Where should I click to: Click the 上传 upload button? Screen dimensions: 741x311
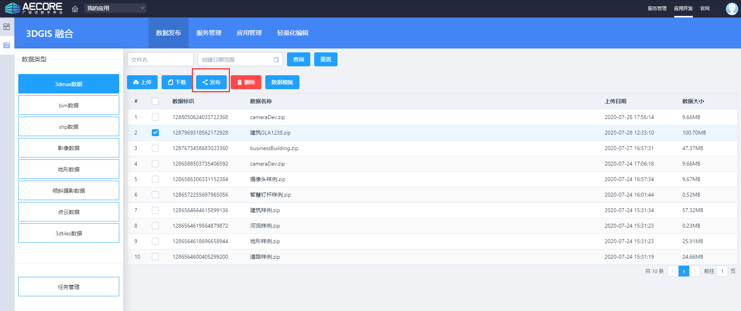(142, 82)
